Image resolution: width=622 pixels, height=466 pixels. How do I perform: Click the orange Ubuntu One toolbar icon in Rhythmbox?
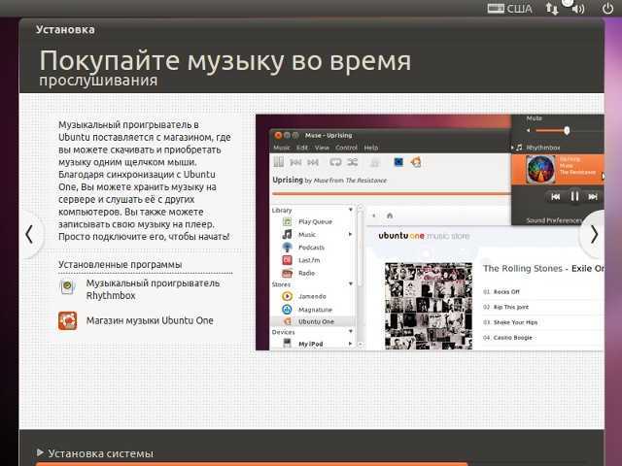pyautogui.click(x=416, y=162)
